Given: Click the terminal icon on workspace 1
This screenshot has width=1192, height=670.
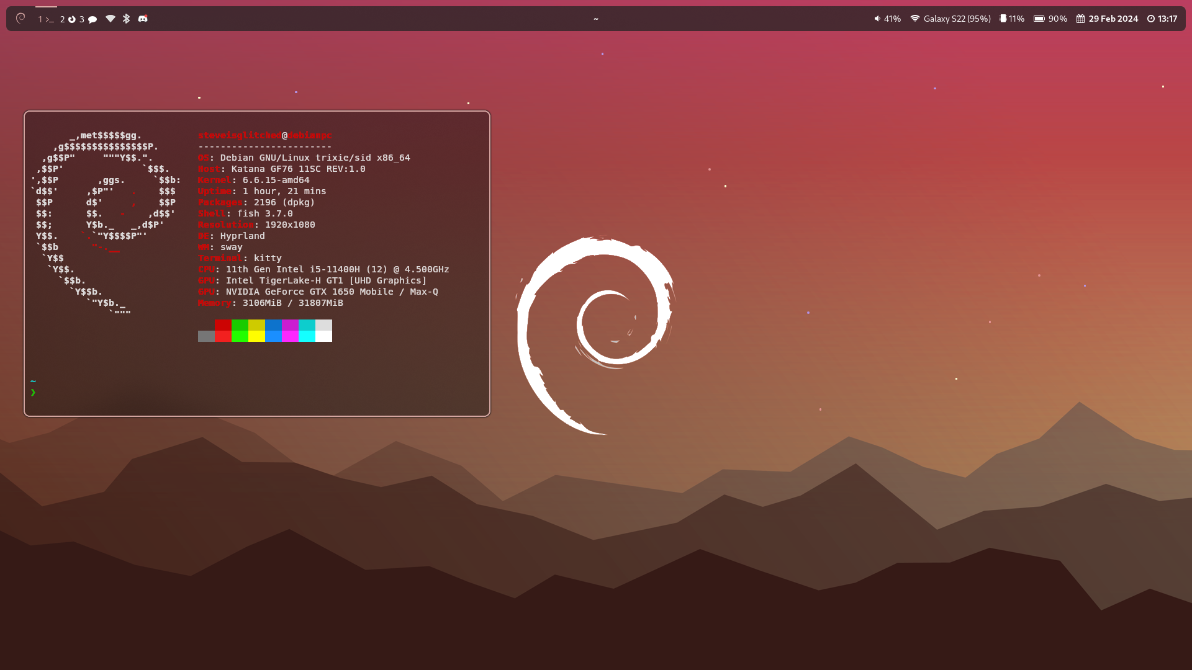Looking at the screenshot, I should 49,19.
